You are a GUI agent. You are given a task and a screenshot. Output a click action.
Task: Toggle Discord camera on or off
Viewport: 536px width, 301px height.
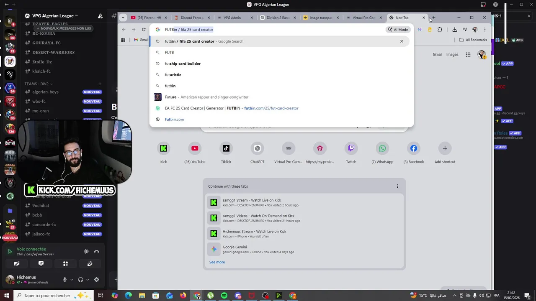click(x=17, y=264)
